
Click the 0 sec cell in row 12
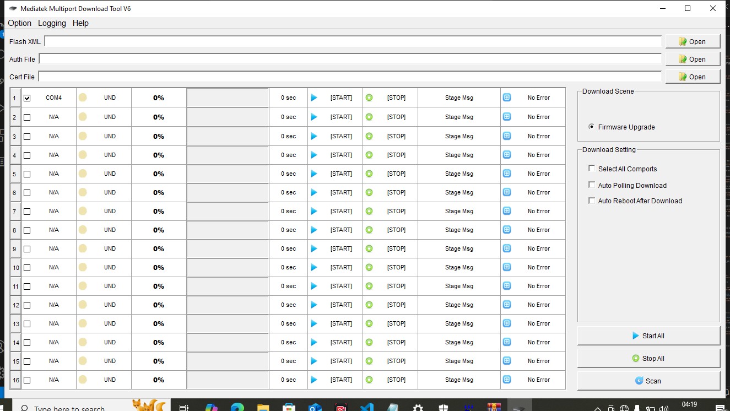[288, 305]
